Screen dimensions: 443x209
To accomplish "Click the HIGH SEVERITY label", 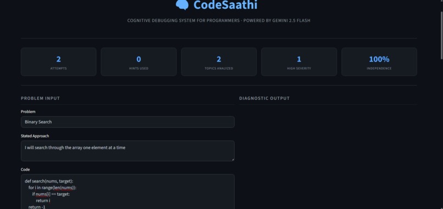I will pyautogui.click(x=299, y=69).
